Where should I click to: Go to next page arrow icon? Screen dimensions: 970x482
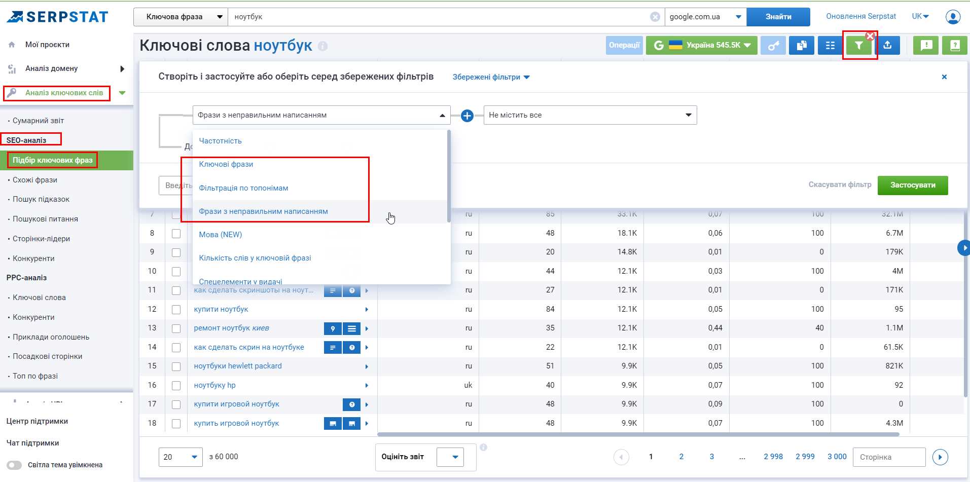point(940,457)
